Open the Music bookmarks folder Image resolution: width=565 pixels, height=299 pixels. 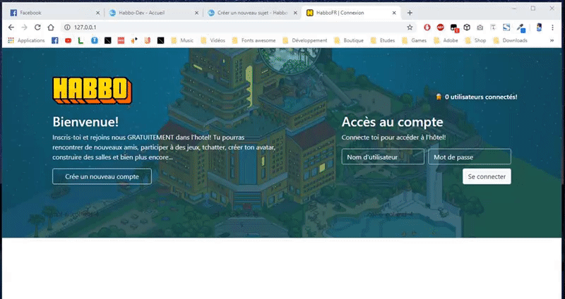(x=182, y=41)
